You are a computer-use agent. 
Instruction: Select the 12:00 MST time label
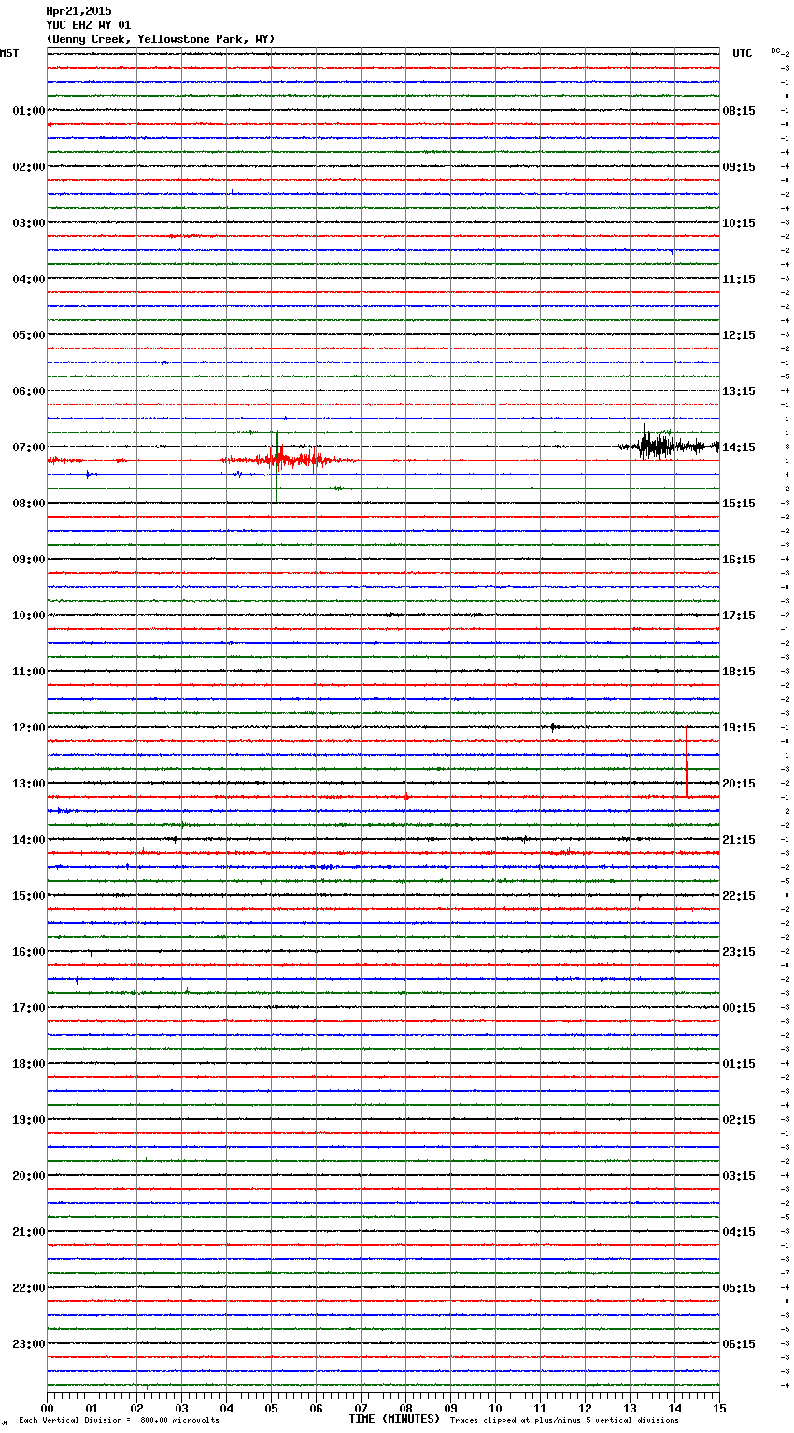pyautogui.click(x=29, y=728)
